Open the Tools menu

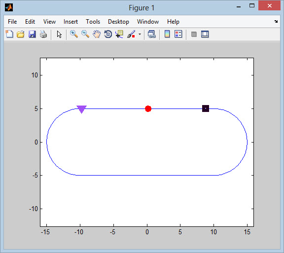(93, 22)
